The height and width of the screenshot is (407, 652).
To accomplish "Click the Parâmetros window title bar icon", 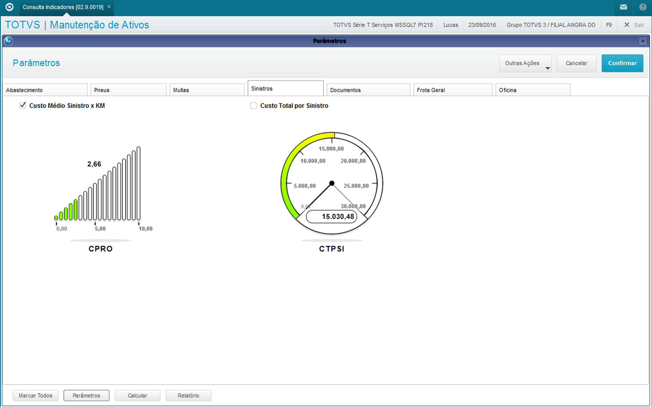I will (x=8, y=41).
